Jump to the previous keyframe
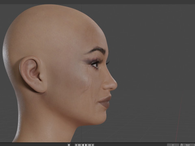The height and width of the screenshot is (146, 195). pos(80,145)
